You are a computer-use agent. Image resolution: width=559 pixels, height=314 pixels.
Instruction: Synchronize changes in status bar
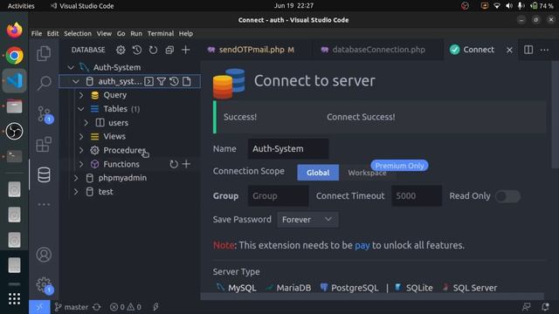coord(97,307)
